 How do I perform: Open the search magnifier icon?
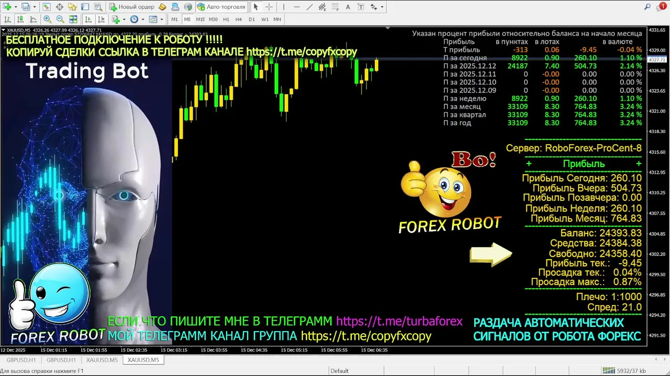coord(647,7)
